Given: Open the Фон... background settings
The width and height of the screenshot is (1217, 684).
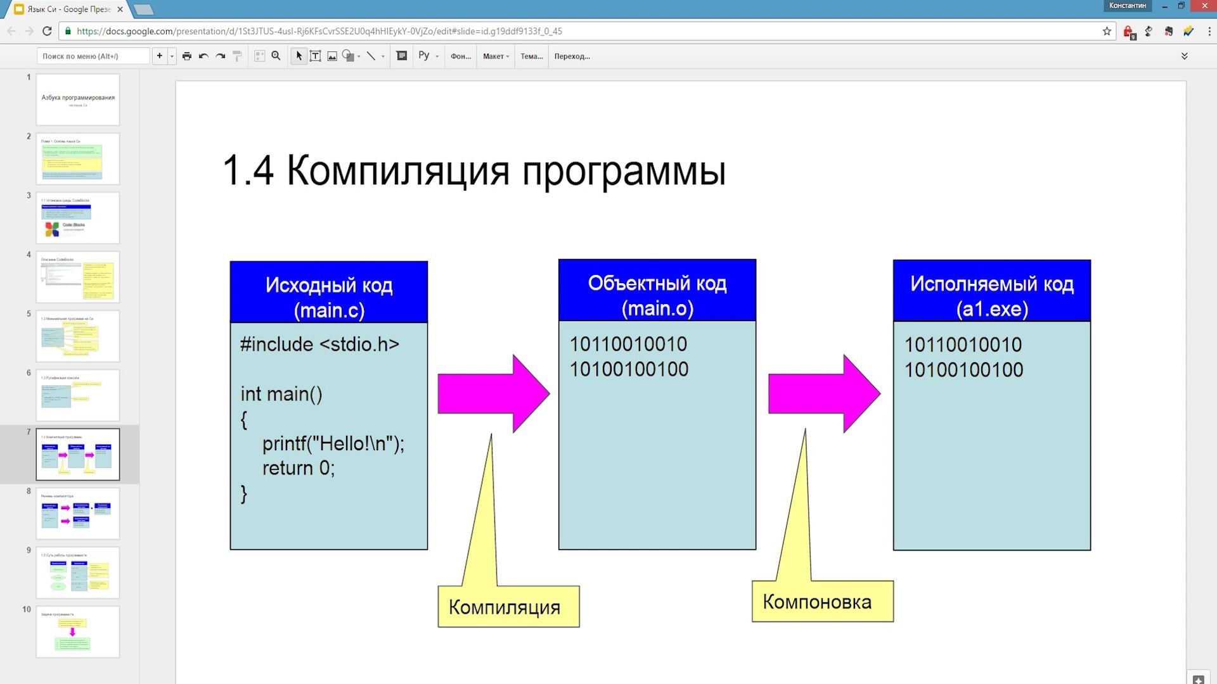Looking at the screenshot, I should (461, 56).
